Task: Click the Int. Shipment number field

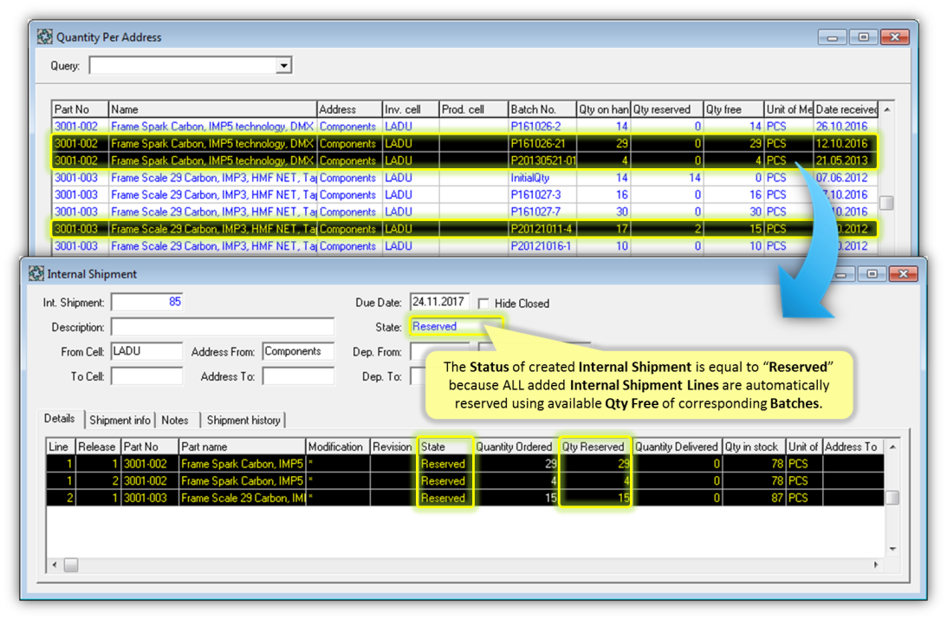Action: 147,302
